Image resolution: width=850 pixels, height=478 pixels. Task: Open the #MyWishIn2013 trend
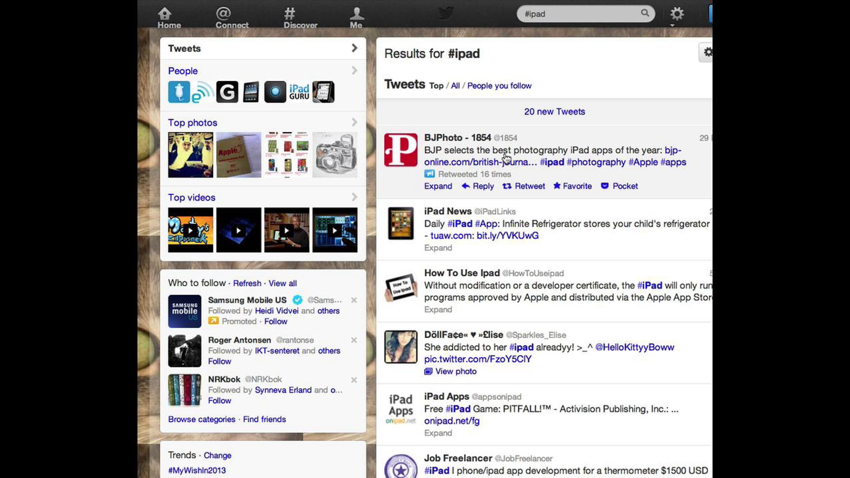(x=197, y=471)
